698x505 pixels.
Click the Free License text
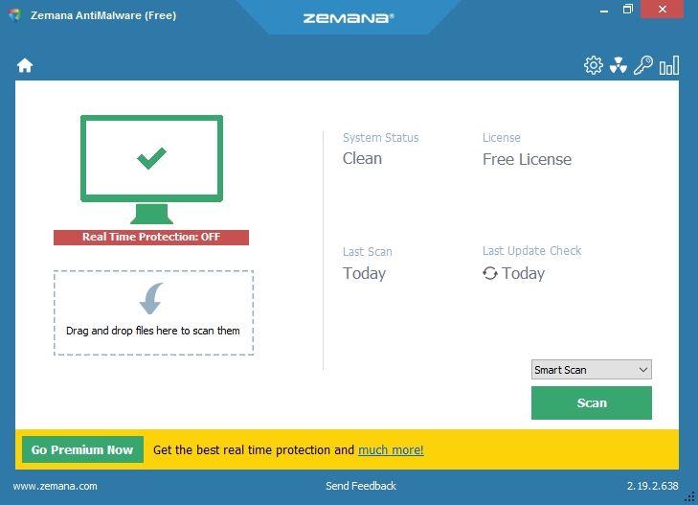527,159
